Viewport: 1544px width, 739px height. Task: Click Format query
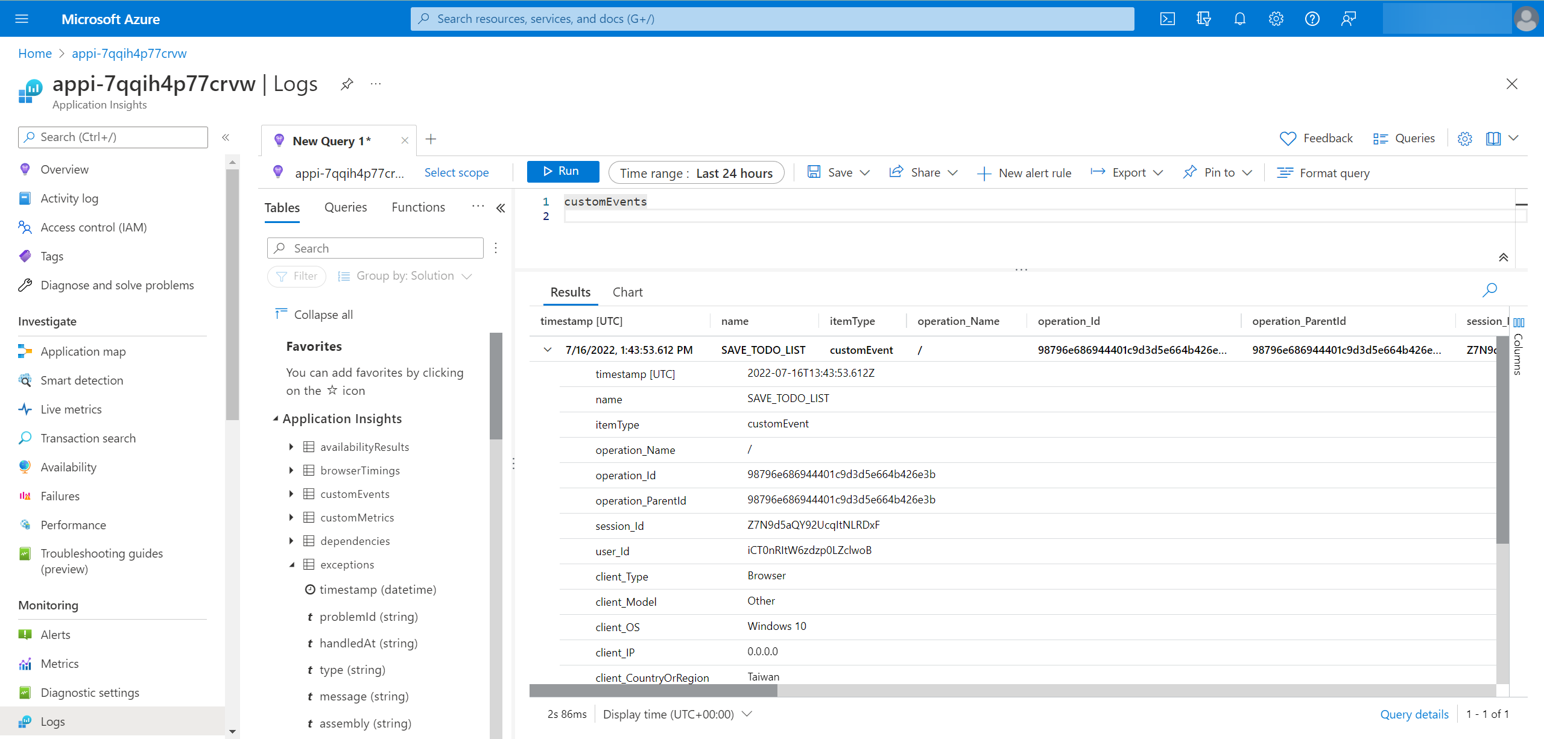[1323, 173]
